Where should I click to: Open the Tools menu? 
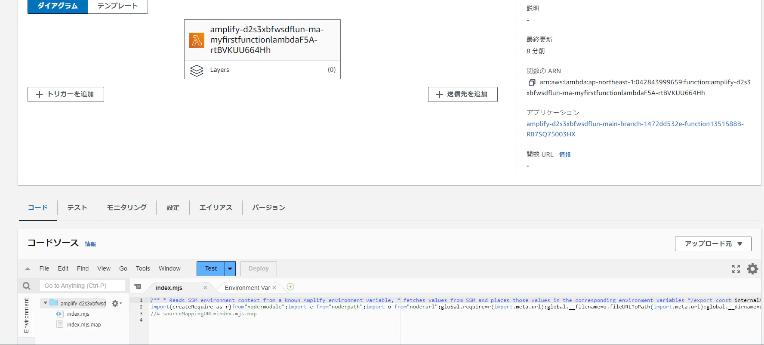coord(143,268)
